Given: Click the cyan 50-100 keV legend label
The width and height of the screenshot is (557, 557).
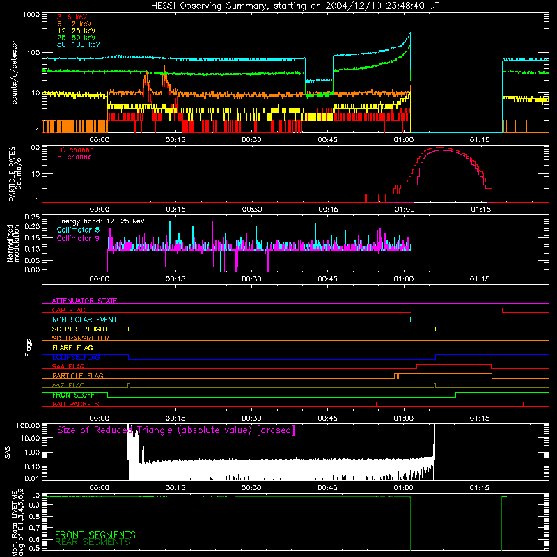Looking at the screenshot, I should (78, 45).
